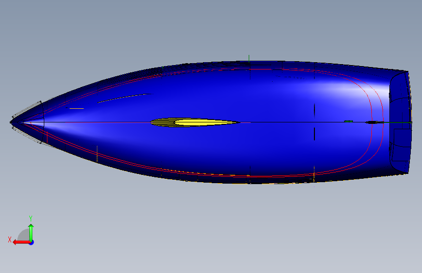The height and width of the screenshot is (273, 422).
Task: Select the yellow keel fin at hull center
Action: click(x=195, y=122)
